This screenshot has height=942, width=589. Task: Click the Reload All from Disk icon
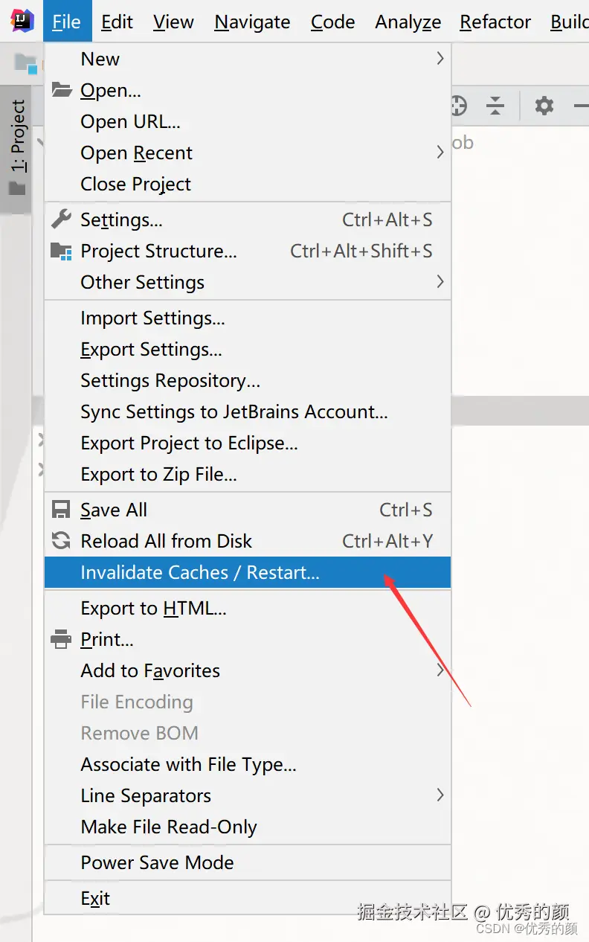[x=61, y=541]
